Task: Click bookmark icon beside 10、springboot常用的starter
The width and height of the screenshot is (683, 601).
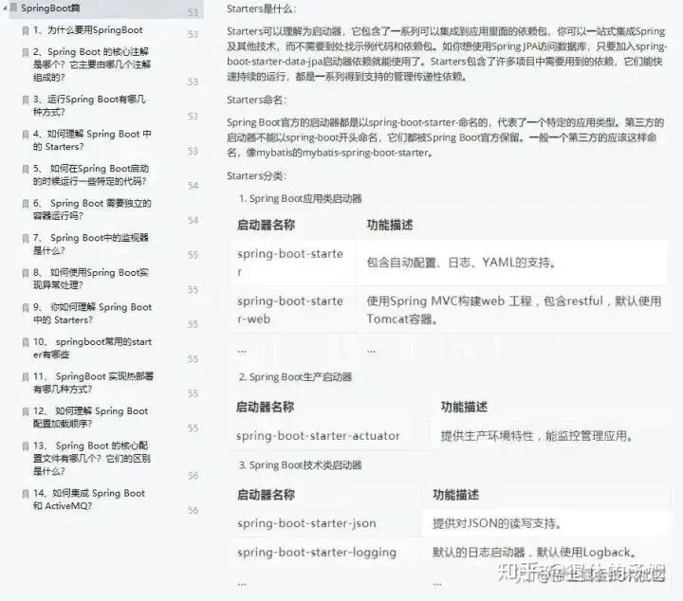Action: pos(26,342)
